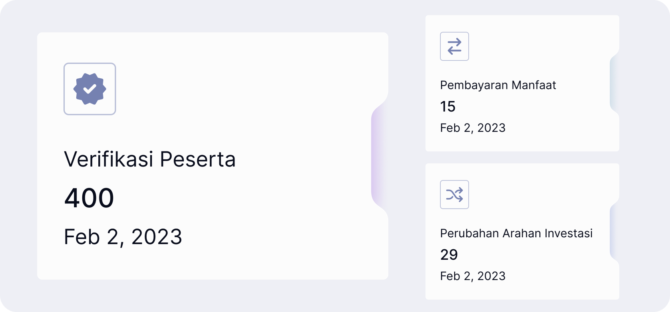Open the Verifikasi Peserta title
Viewport: 670px width, 312px height.
pos(150,159)
